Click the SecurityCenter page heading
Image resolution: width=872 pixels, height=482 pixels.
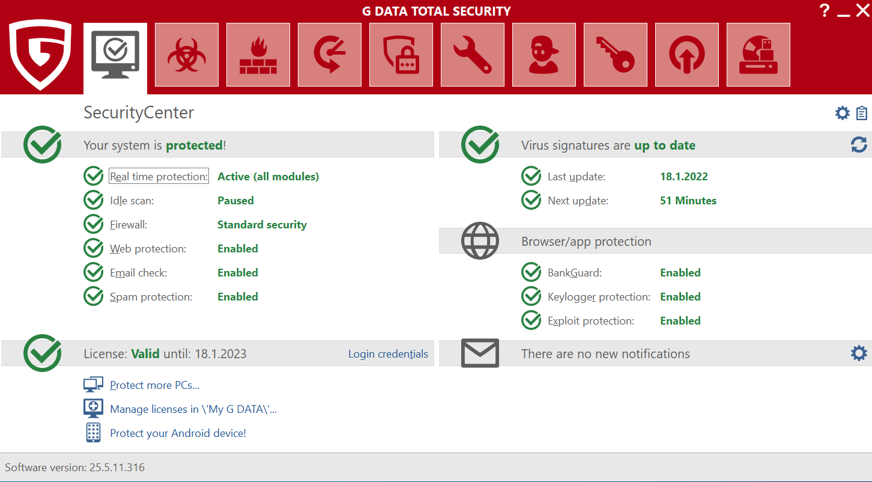click(139, 112)
